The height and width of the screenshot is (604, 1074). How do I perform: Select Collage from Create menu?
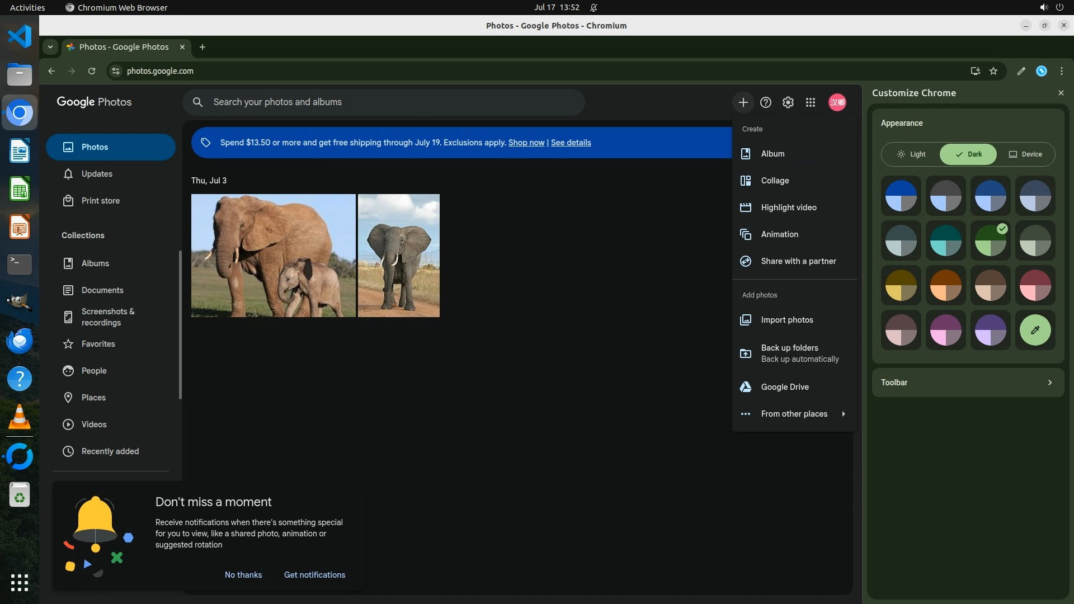point(775,181)
